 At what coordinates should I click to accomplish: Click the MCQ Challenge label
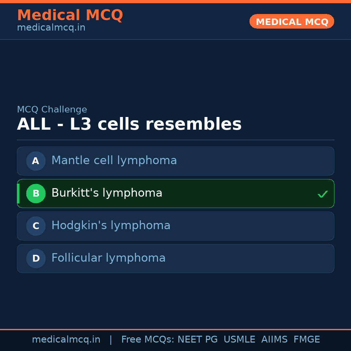coord(52,110)
